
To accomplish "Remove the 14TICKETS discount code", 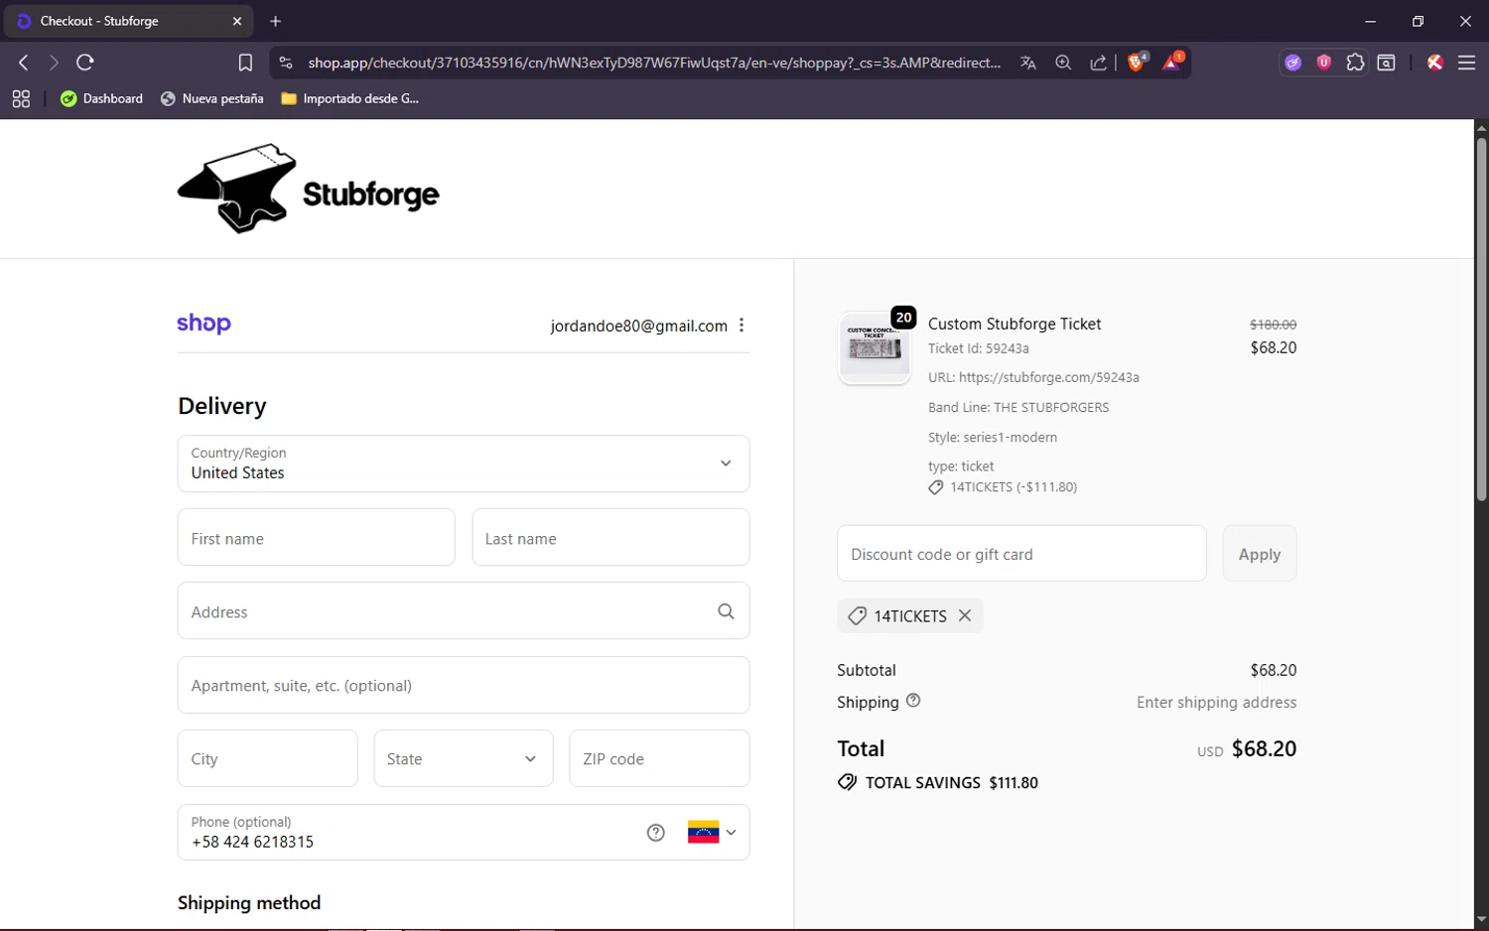I will click(965, 615).
